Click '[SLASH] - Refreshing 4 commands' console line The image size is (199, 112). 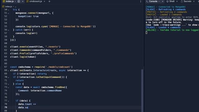tap(166, 10)
